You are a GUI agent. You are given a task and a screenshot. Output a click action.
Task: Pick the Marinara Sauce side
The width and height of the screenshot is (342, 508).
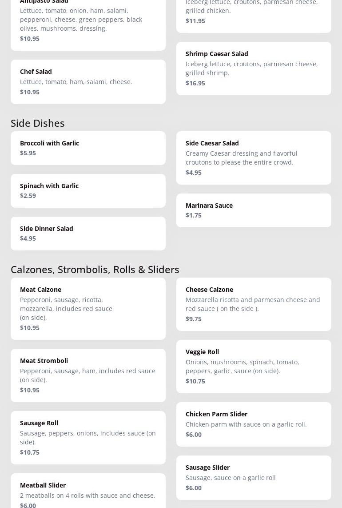(253, 210)
